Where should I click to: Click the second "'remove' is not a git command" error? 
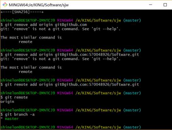point(60,59)
